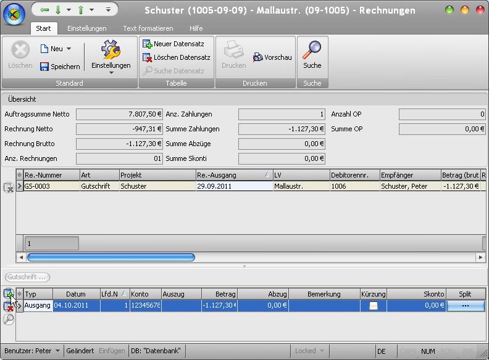Click the delete payment record icon
This screenshot has width=489, height=360.
point(8,306)
